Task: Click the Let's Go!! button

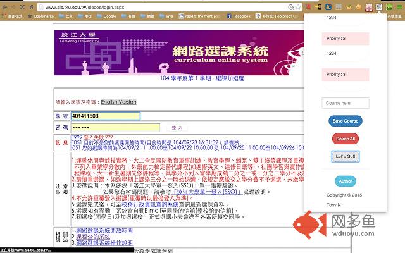Action: pos(346,156)
